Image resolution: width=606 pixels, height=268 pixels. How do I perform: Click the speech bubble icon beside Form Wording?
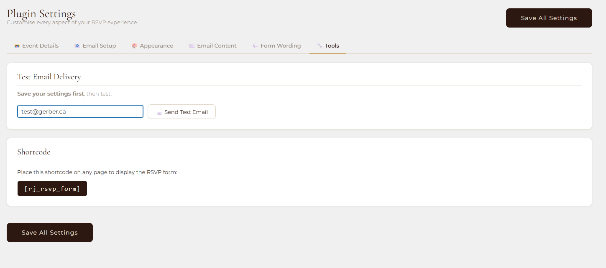[x=255, y=46]
